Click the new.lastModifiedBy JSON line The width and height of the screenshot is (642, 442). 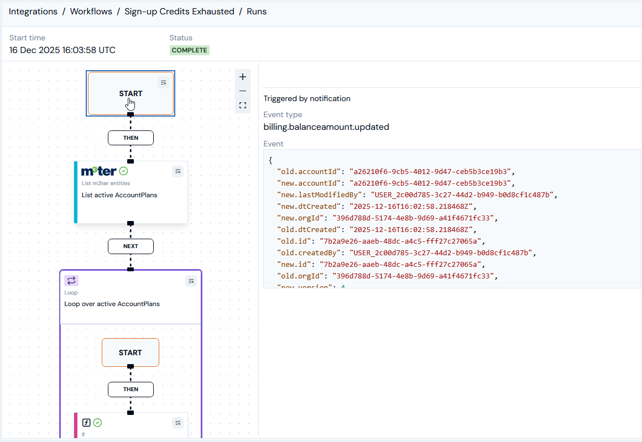coord(417,195)
